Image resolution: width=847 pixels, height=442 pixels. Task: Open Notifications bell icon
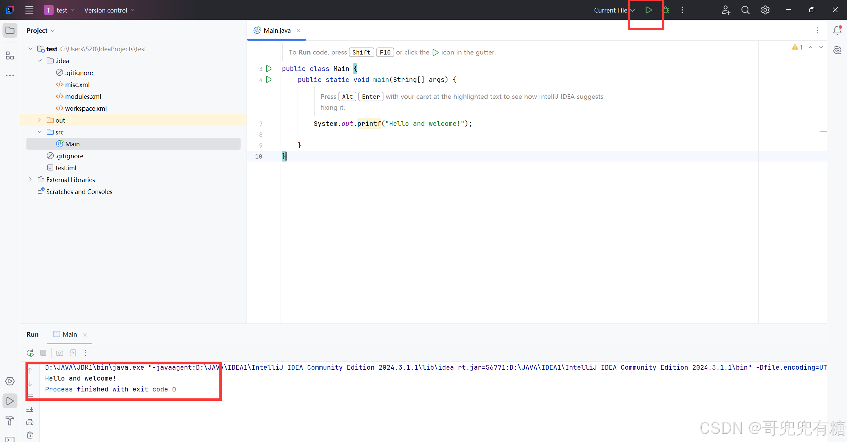coord(837,30)
